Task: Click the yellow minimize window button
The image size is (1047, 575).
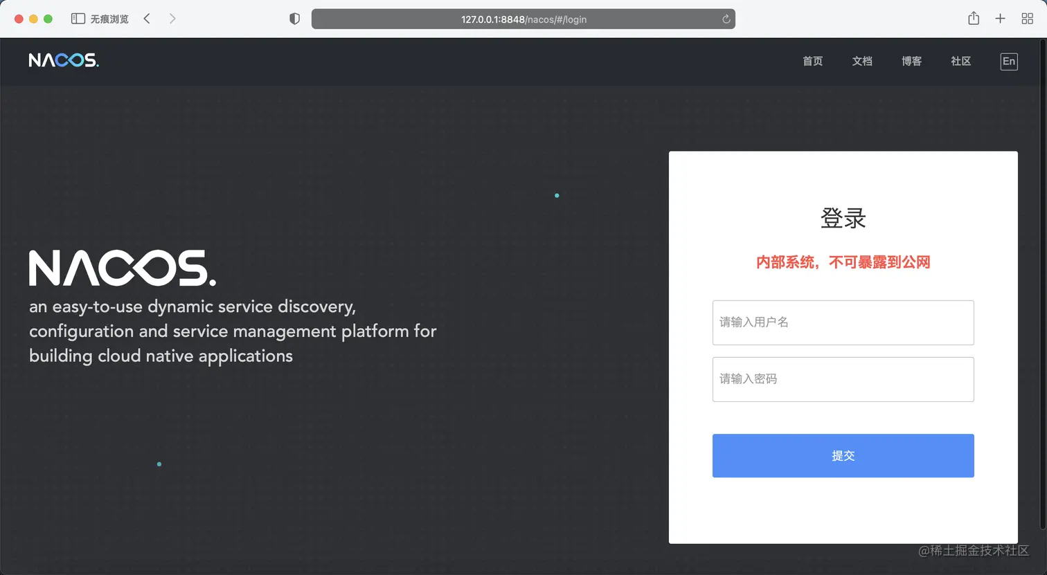Action: pos(33,19)
